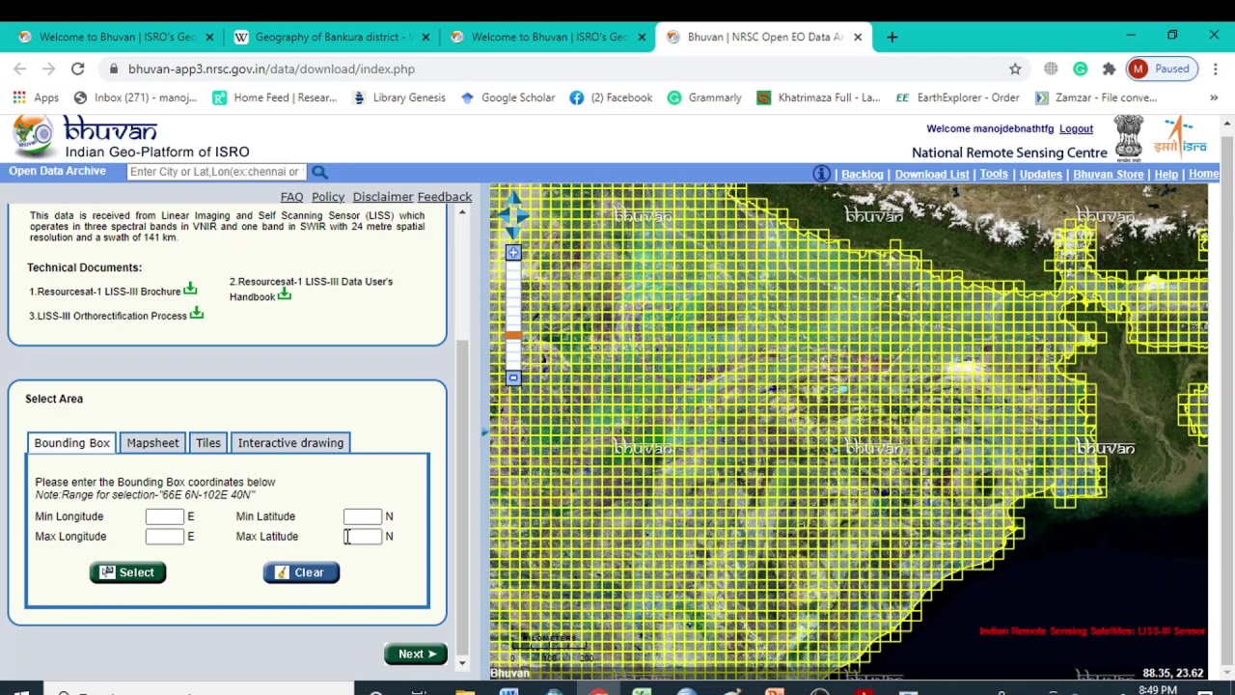The image size is (1235, 695).
Task: Switch to the Tiles tab
Action: pos(208,443)
